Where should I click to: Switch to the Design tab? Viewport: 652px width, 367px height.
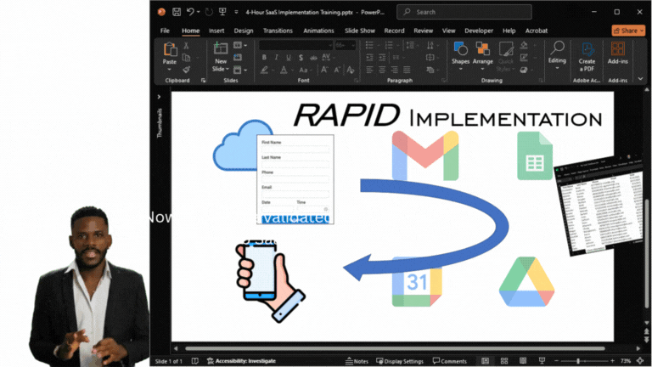pyautogui.click(x=244, y=31)
